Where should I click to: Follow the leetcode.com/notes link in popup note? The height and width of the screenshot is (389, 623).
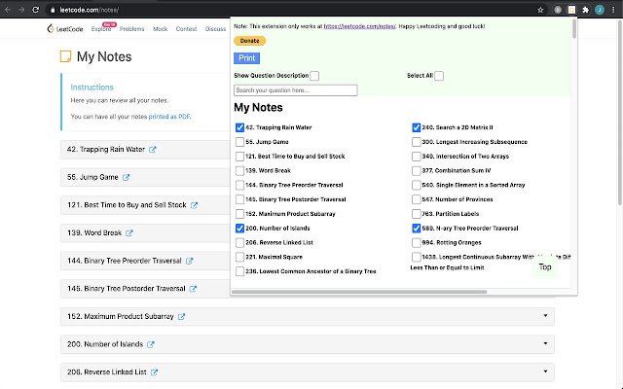(359, 26)
